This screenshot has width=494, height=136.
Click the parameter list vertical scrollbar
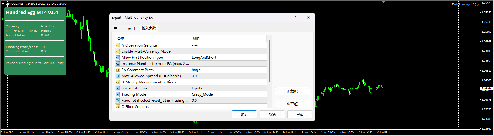pos(269,61)
